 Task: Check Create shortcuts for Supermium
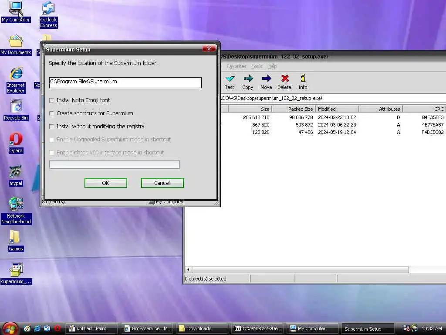coord(51,113)
